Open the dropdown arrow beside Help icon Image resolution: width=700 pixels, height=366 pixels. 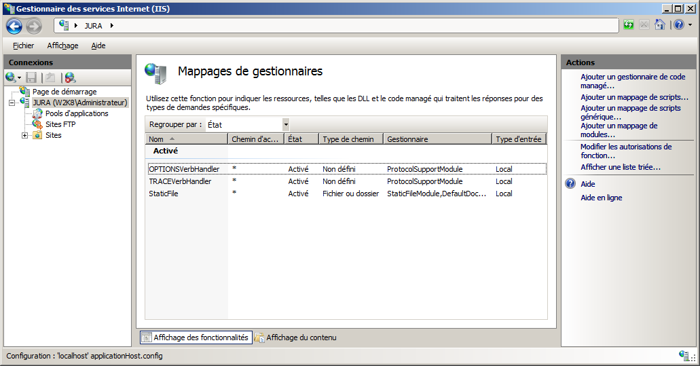pyautogui.click(x=689, y=25)
